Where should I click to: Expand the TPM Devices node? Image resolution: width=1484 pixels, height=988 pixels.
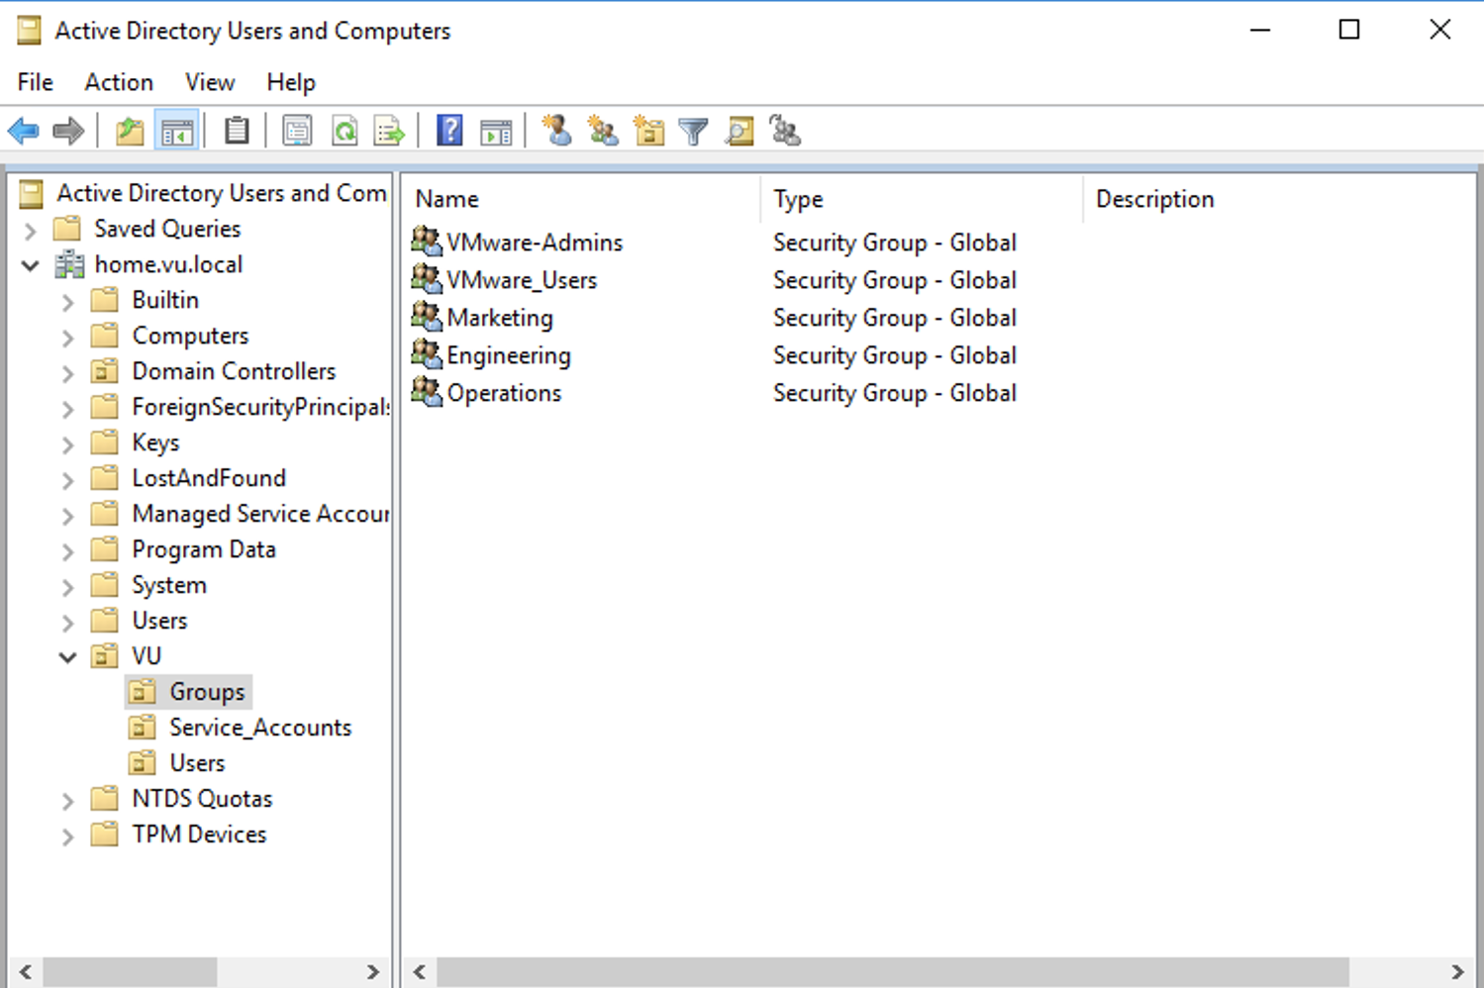coord(67,837)
